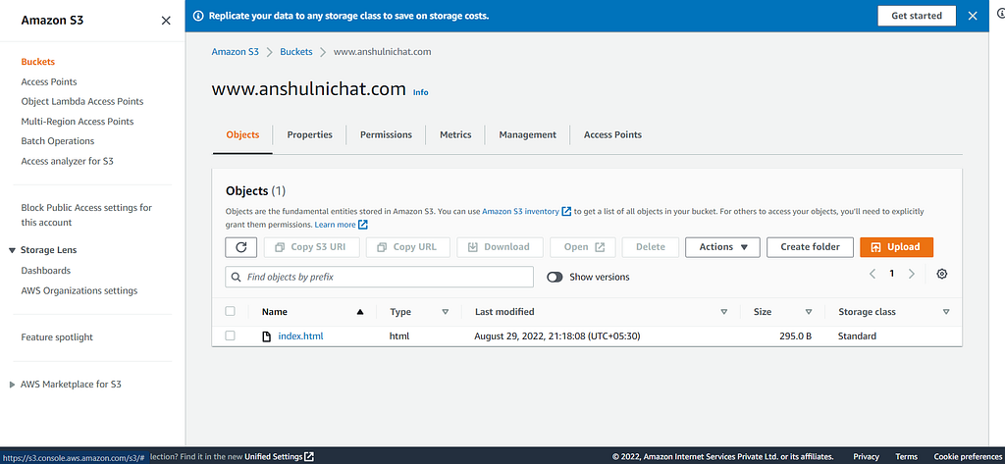
Task: Click external link icon beside Amazon S3 inventory
Action: pyautogui.click(x=566, y=211)
